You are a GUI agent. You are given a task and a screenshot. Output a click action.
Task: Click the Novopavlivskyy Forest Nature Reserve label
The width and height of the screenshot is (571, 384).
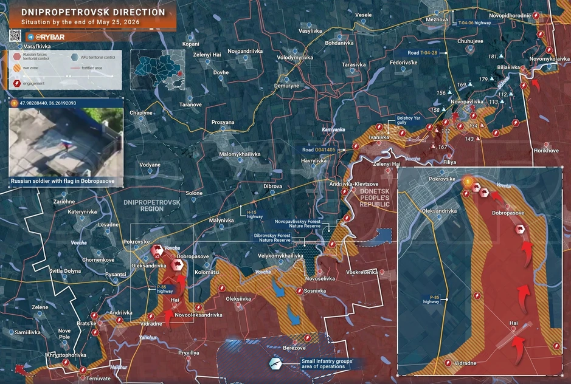click(298, 224)
